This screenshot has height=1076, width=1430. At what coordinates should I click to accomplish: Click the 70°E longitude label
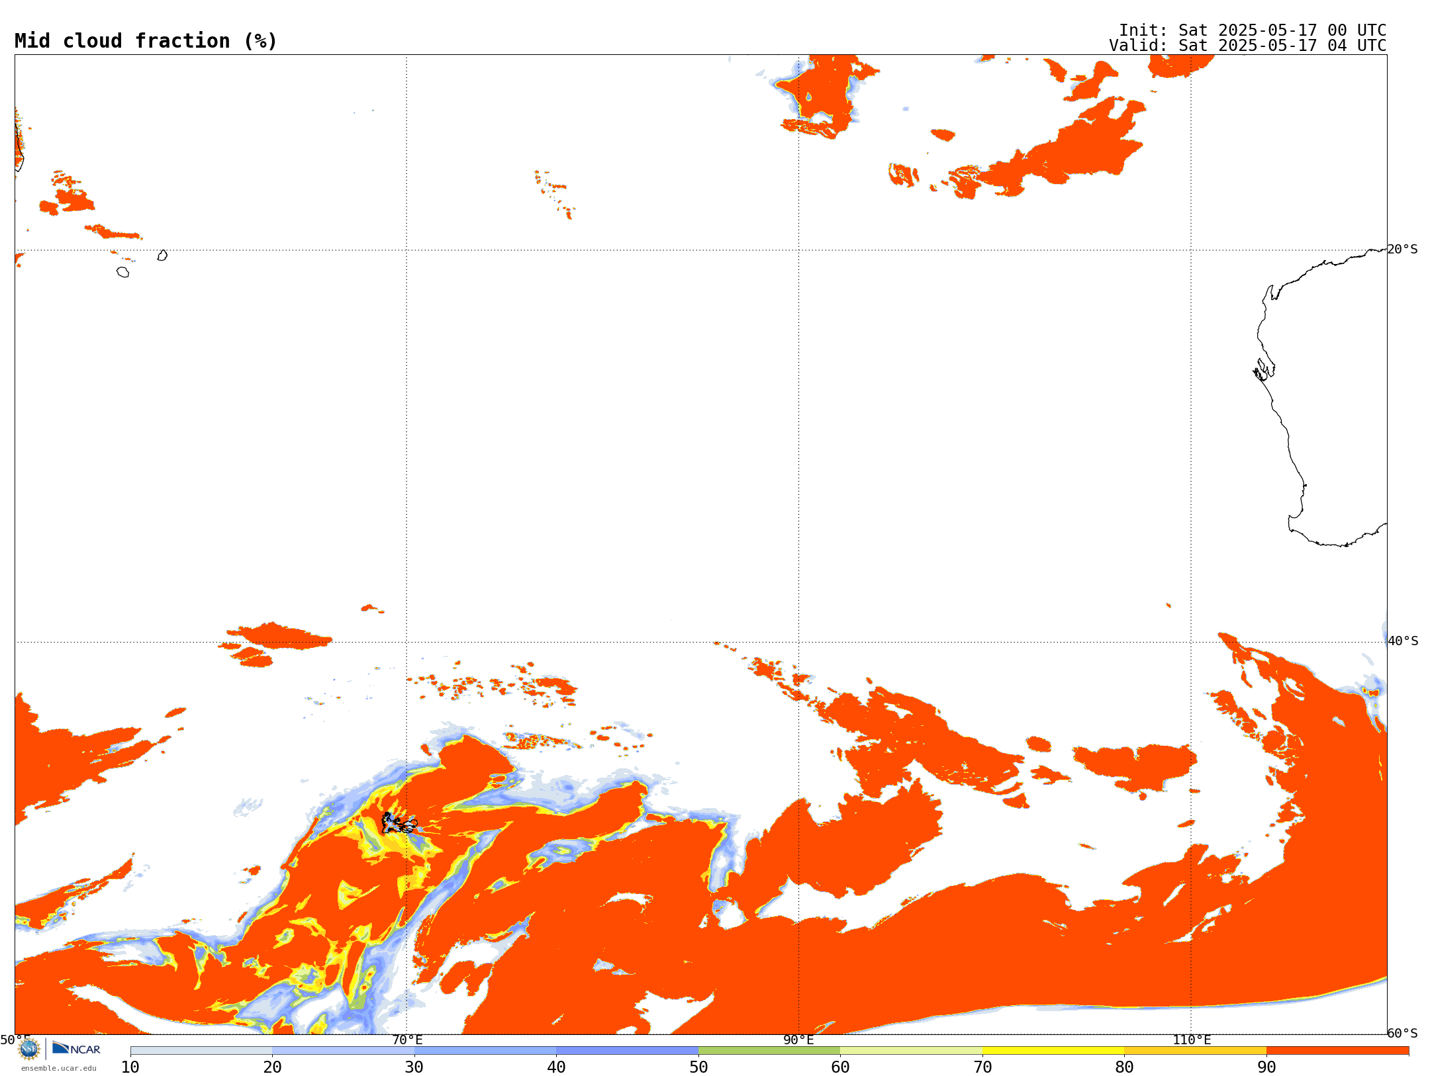point(407,1040)
